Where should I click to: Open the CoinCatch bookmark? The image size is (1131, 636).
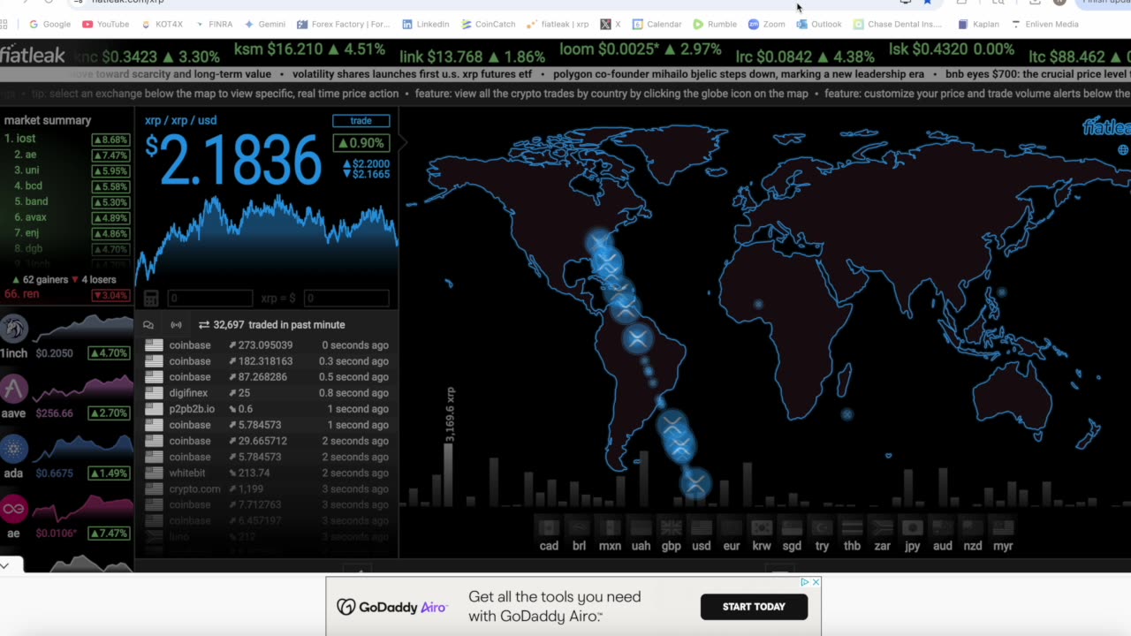coord(488,24)
